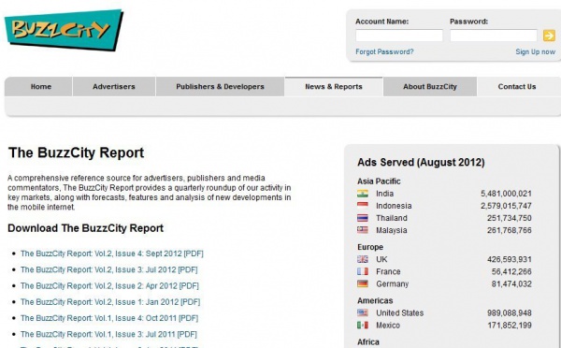
Task: Open the About BuzzCity tab
Action: (x=430, y=87)
